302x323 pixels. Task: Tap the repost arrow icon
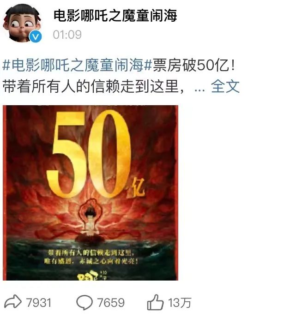pos(13,302)
